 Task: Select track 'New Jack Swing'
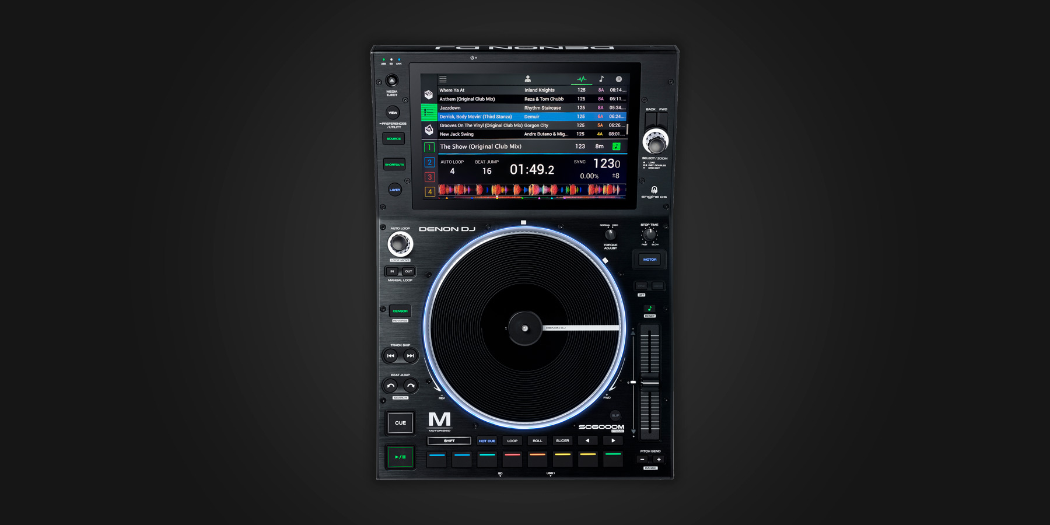tap(532, 134)
